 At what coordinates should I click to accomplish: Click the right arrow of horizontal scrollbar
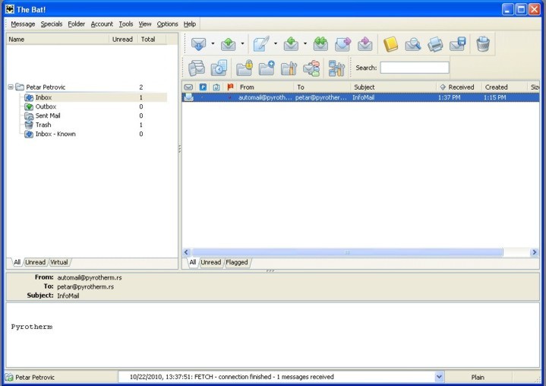point(534,252)
